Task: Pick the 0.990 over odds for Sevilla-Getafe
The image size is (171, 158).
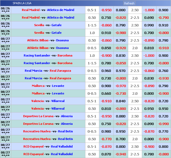Action: [x=149, y=25]
